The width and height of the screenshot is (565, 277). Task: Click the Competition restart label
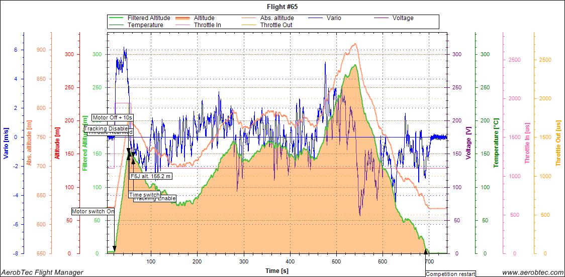(x=451, y=274)
